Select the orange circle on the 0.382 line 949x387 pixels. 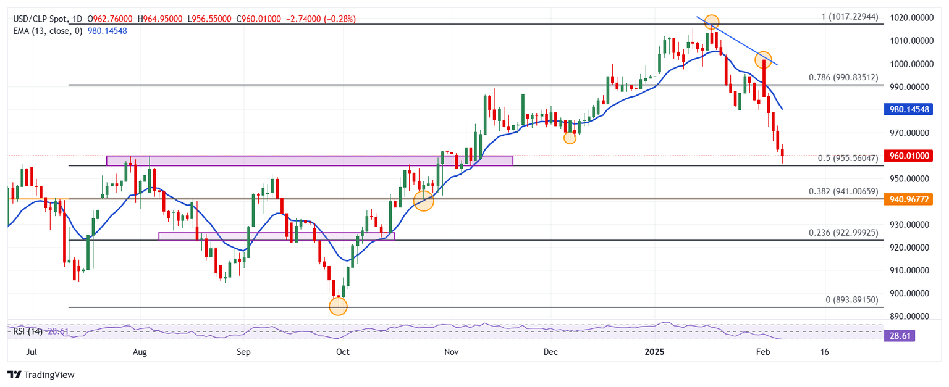pyautogui.click(x=423, y=201)
